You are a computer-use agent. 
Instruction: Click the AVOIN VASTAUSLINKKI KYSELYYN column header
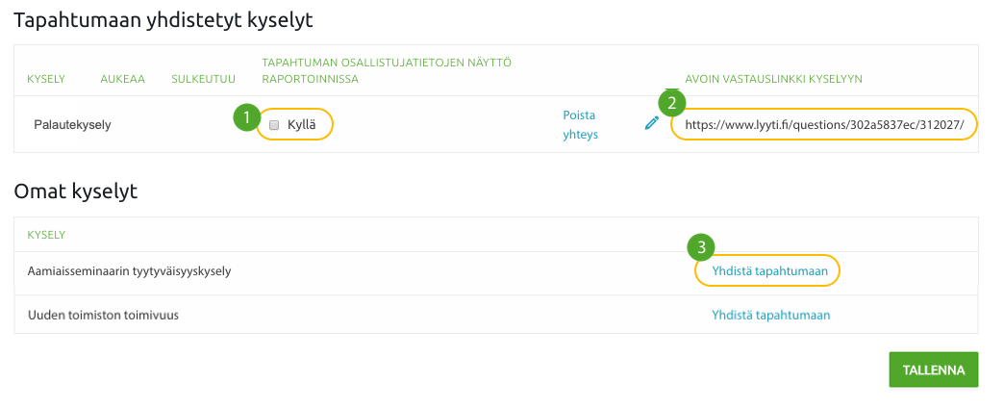[773, 80]
